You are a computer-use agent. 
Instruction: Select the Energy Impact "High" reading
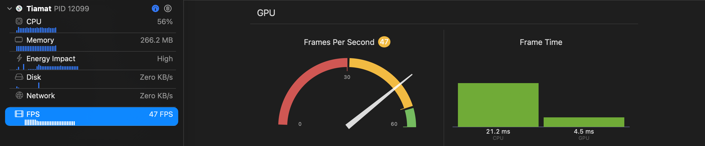click(165, 59)
